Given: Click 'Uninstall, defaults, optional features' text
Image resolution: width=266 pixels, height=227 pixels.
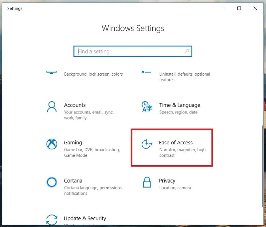Looking at the screenshot, I should pos(185,77).
